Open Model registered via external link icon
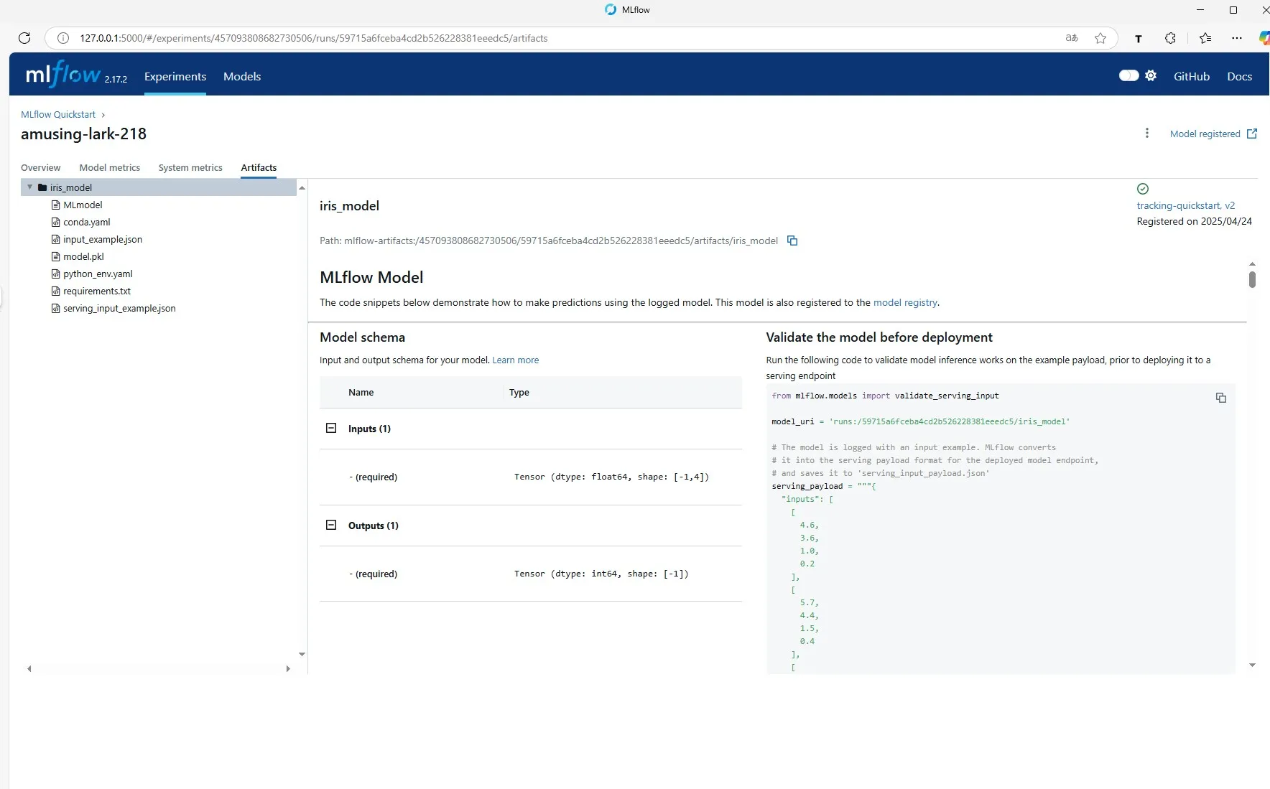Screen dimensions: 1270x789 tap(1253, 134)
